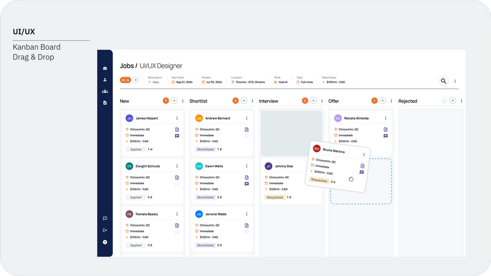This screenshot has width=491, height=276.
Task: Open the feedback chat icon in sidebar
Action: pos(105,218)
